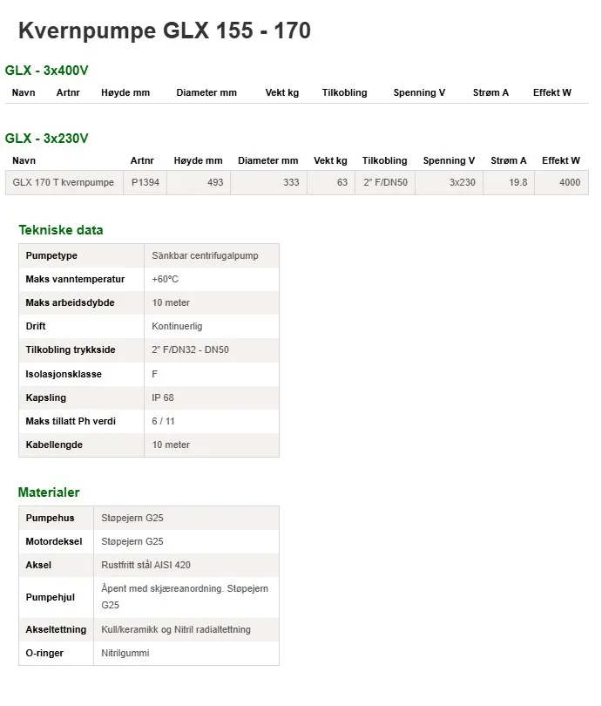Click Rustfritt stål AISI 420 value
This screenshot has height=706, width=602.
coord(145,565)
